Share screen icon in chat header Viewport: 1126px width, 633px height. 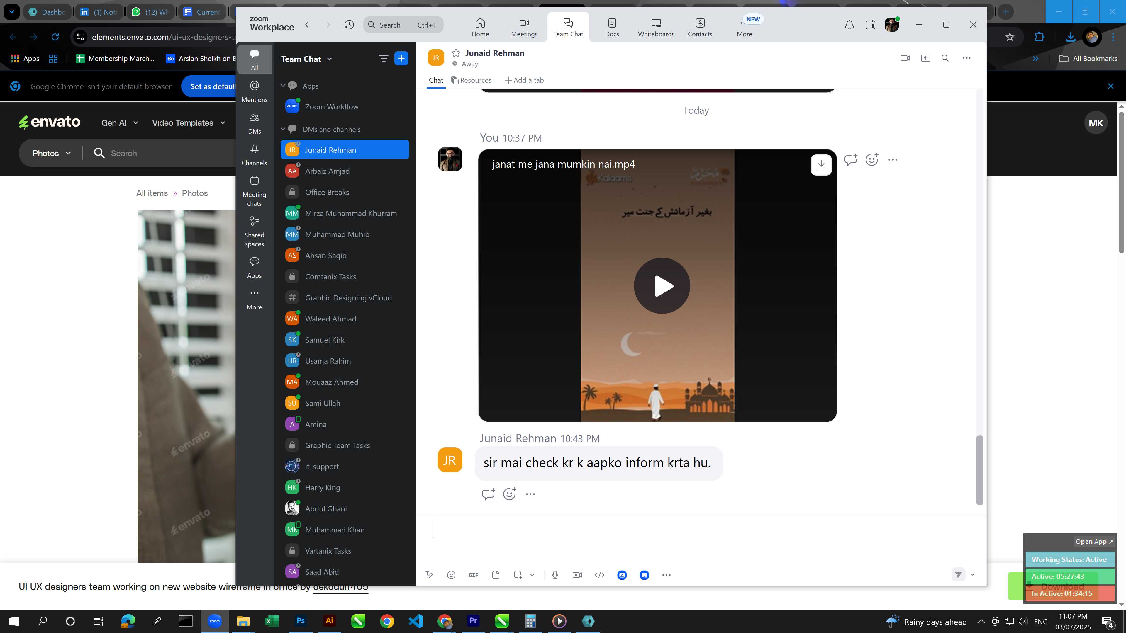[x=925, y=58]
